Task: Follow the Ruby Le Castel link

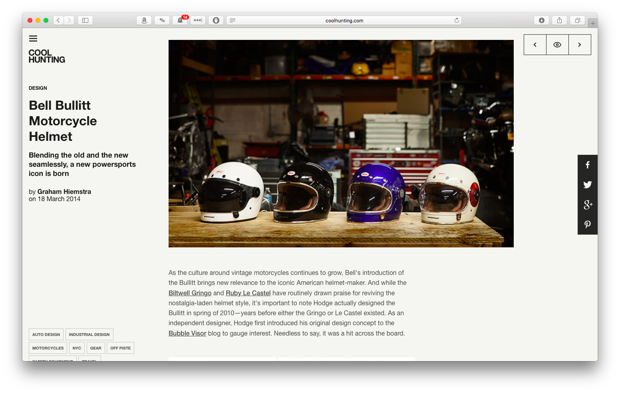Action: pyautogui.click(x=248, y=293)
